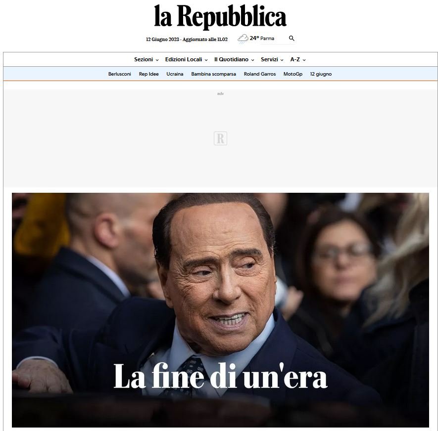Click the search magnifier icon
The image size is (438, 431).
click(x=292, y=38)
